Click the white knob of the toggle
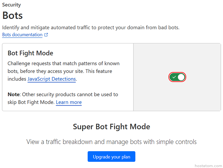 coord(181,77)
